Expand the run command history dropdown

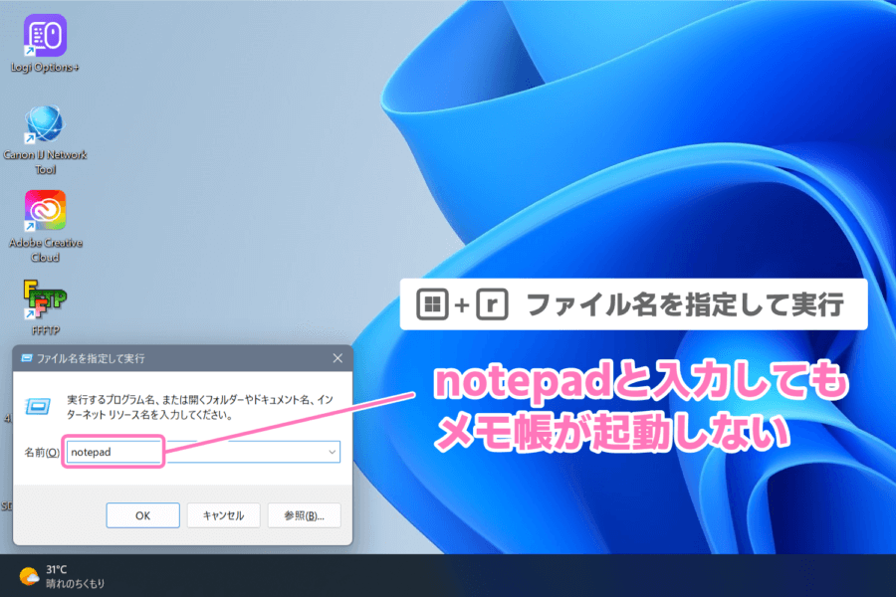coord(332,451)
